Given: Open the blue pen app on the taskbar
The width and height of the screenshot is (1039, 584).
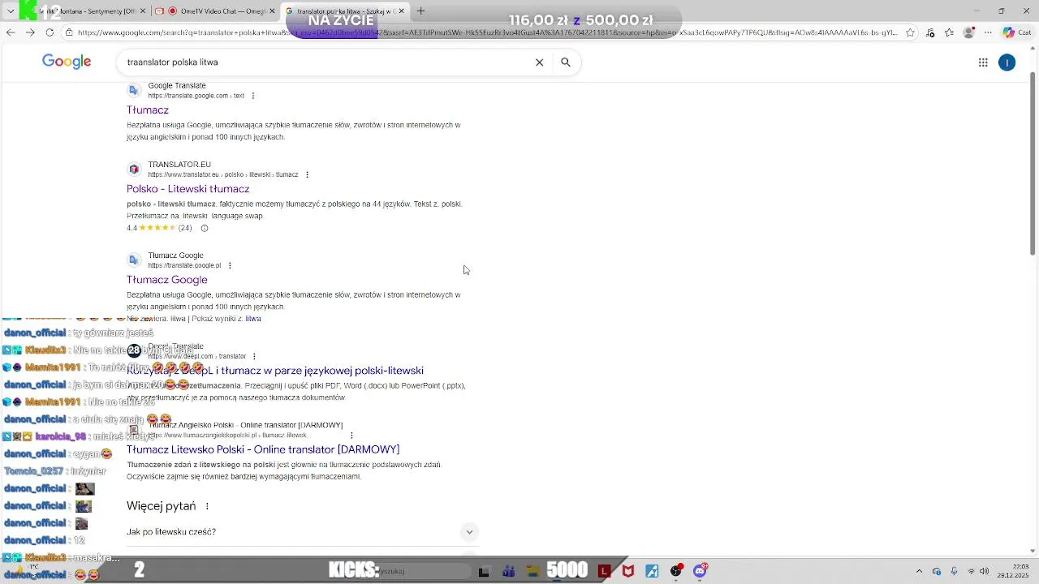Looking at the screenshot, I should point(651,571).
